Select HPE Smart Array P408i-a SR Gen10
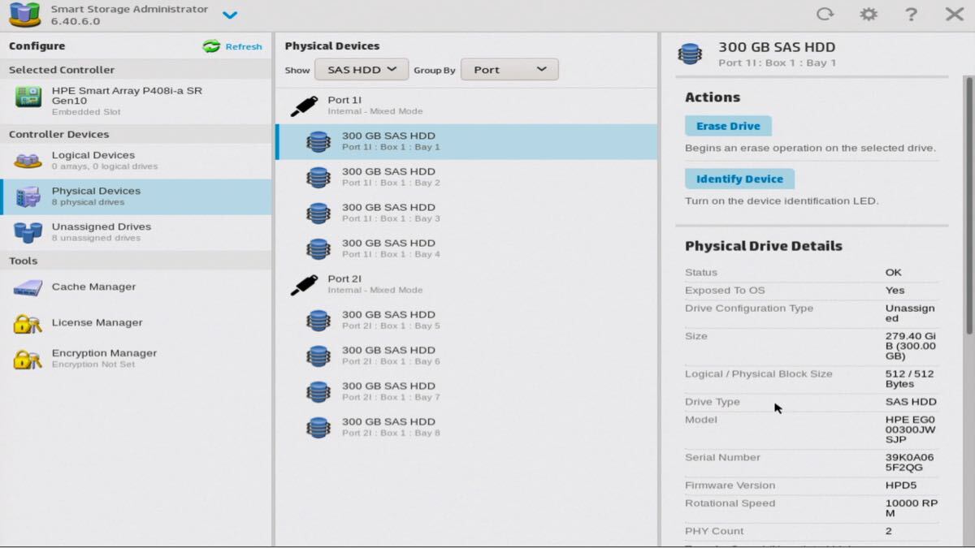 136,101
